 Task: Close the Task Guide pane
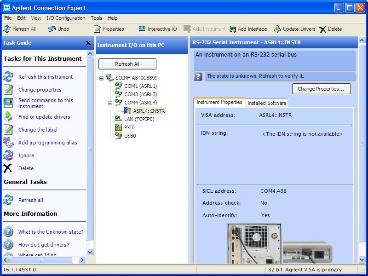(x=88, y=43)
